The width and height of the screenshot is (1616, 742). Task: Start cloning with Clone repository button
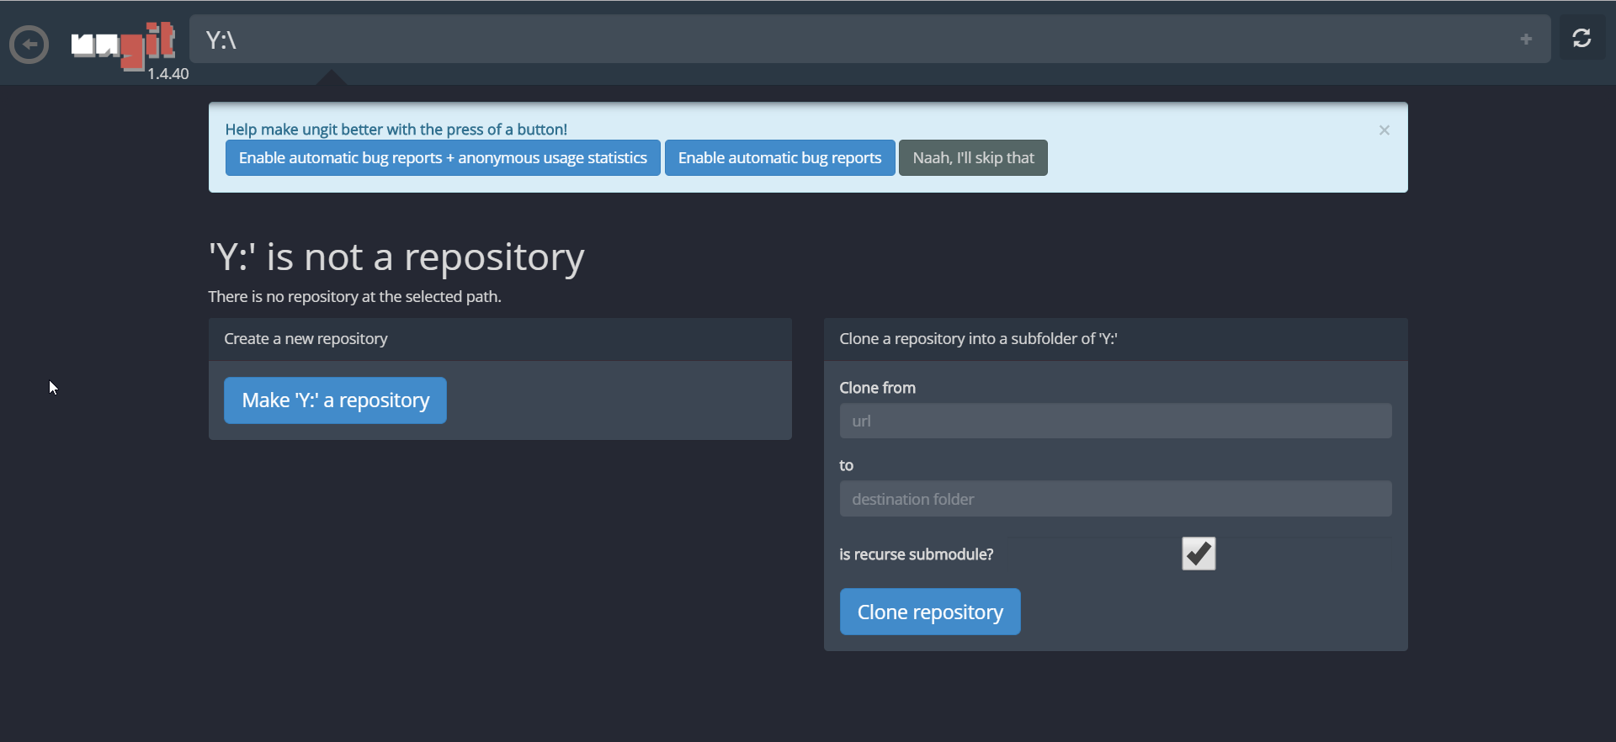[x=930, y=612]
